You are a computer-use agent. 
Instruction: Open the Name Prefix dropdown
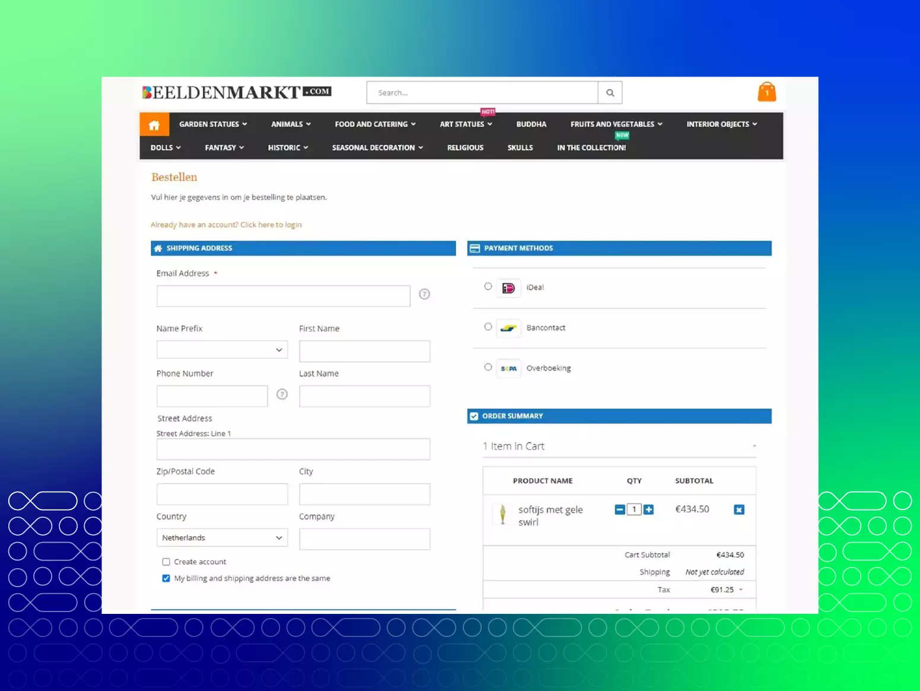pyautogui.click(x=221, y=349)
